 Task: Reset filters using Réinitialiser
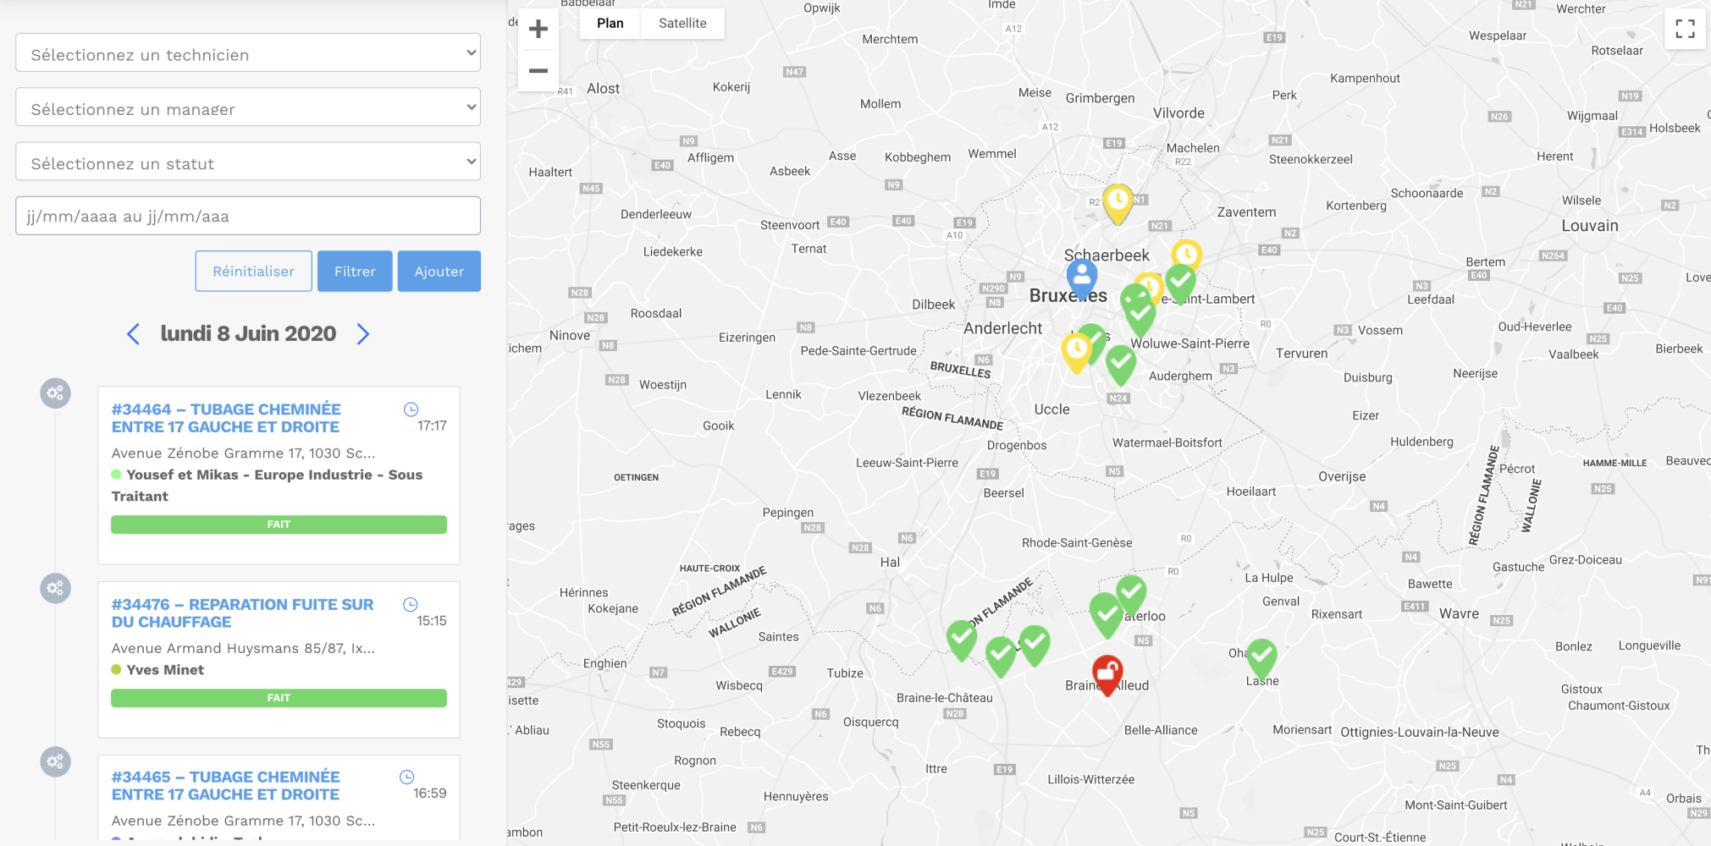253,271
